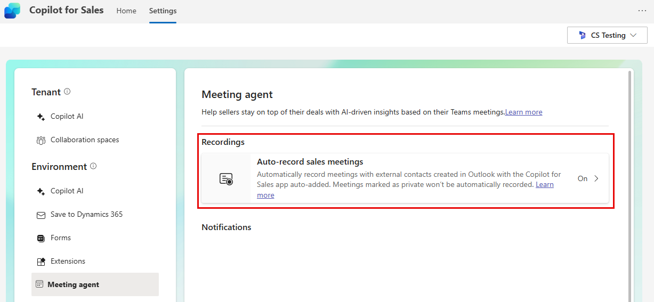654x302 pixels.
Task: Click the Environment info icon
Action: 93,166
